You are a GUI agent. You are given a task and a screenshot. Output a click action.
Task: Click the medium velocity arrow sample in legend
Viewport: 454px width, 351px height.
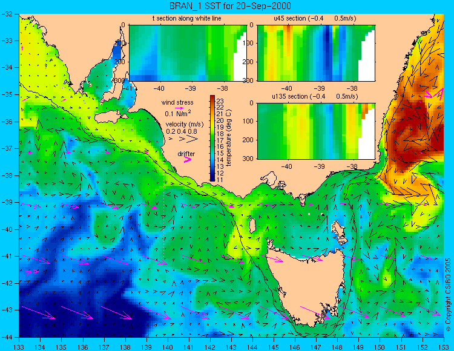pyautogui.click(x=182, y=139)
